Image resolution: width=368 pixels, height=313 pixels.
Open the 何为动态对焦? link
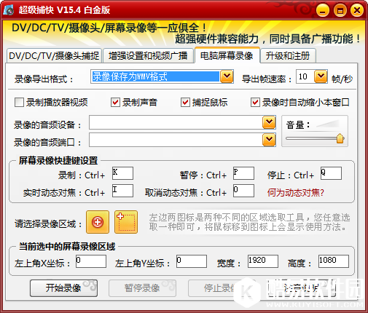tap(296, 193)
